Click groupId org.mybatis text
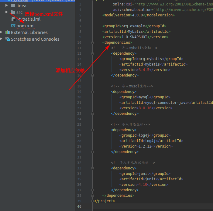Screen dimensions: 213x211 [x=150, y=59]
